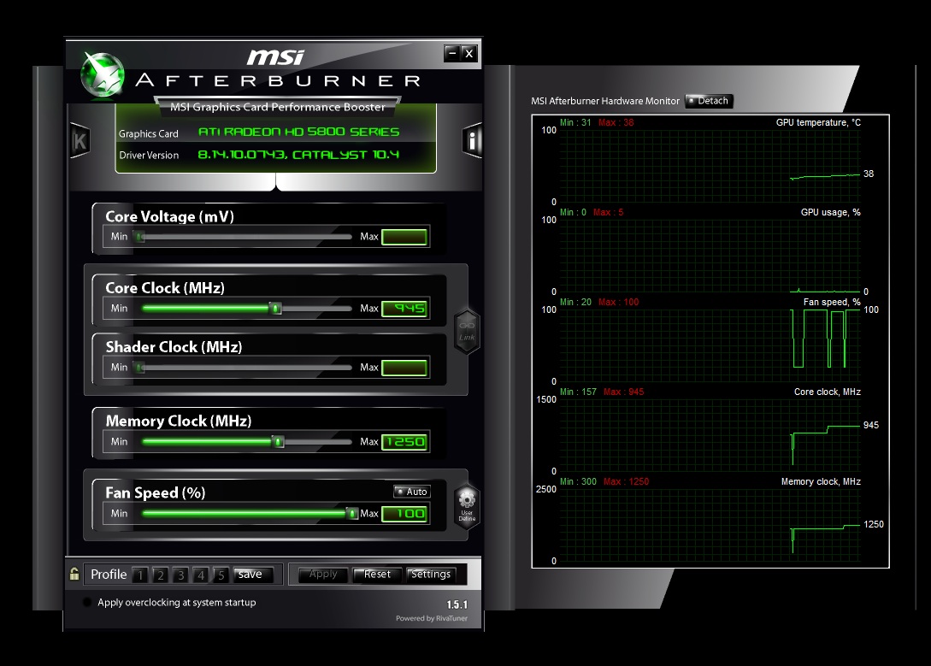Select profile slot 5
The height and width of the screenshot is (666, 931).
click(x=221, y=575)
